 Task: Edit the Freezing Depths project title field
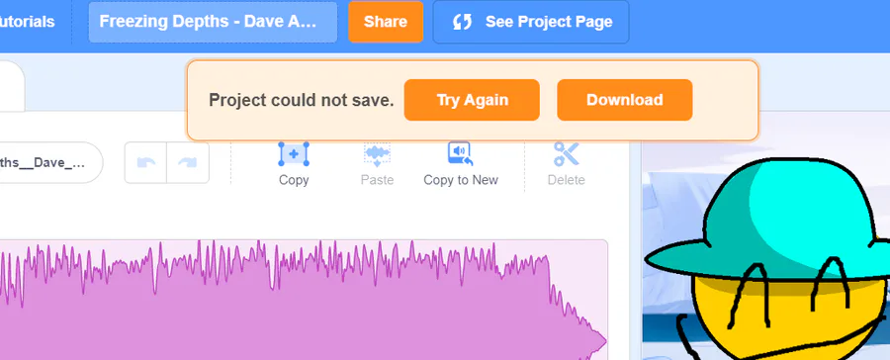[x=213, y=22]
